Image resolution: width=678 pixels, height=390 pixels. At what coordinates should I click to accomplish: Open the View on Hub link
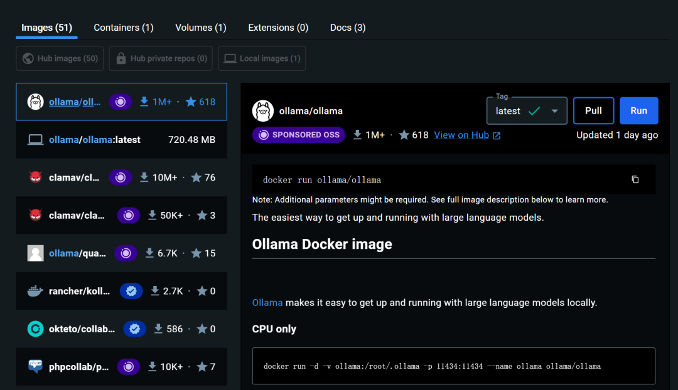coord(463,135)
